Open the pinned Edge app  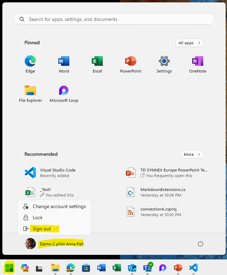pos(30,64)
